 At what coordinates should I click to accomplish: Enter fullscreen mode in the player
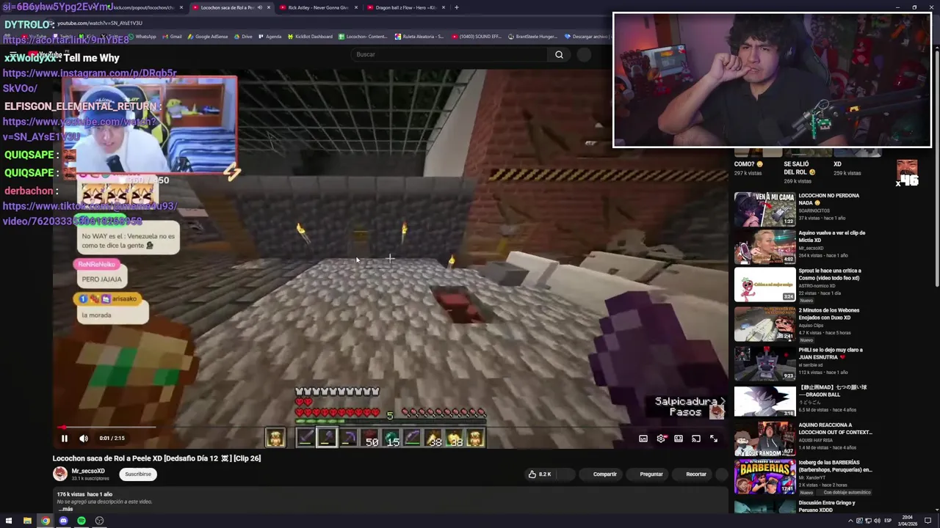coord(714,439)
